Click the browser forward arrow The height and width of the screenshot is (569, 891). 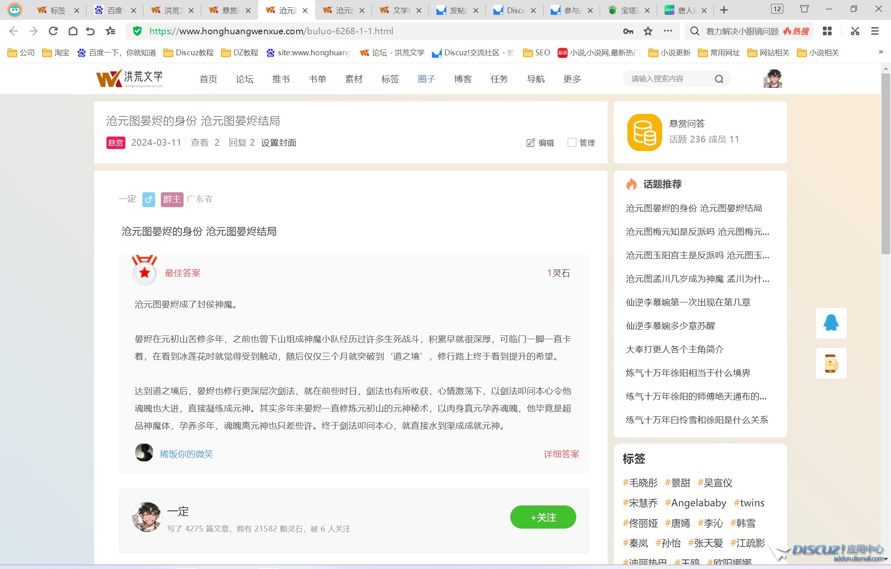pos(33,31)
